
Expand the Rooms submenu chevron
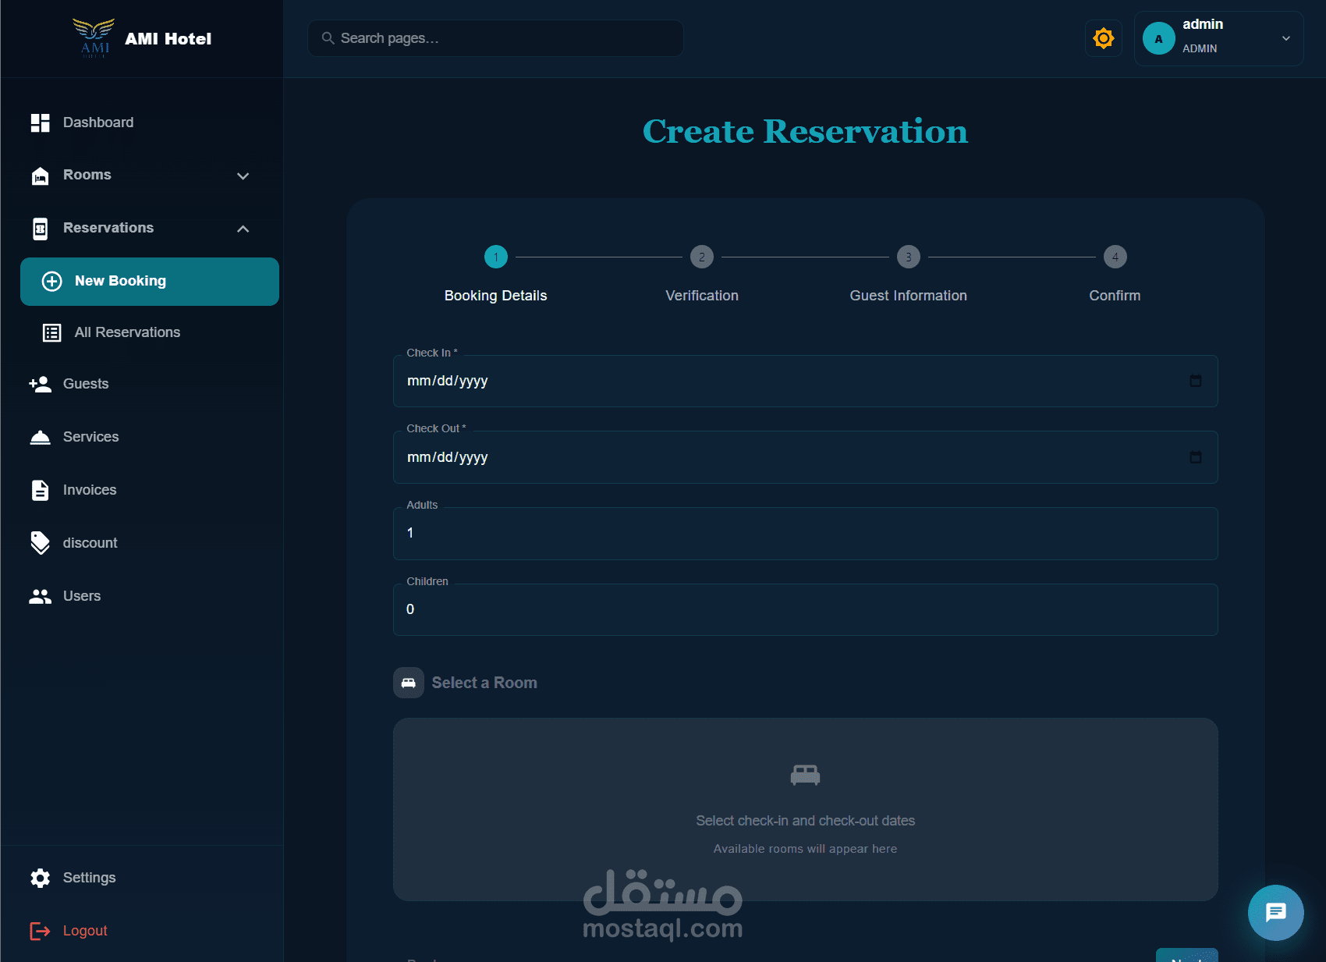243,176
